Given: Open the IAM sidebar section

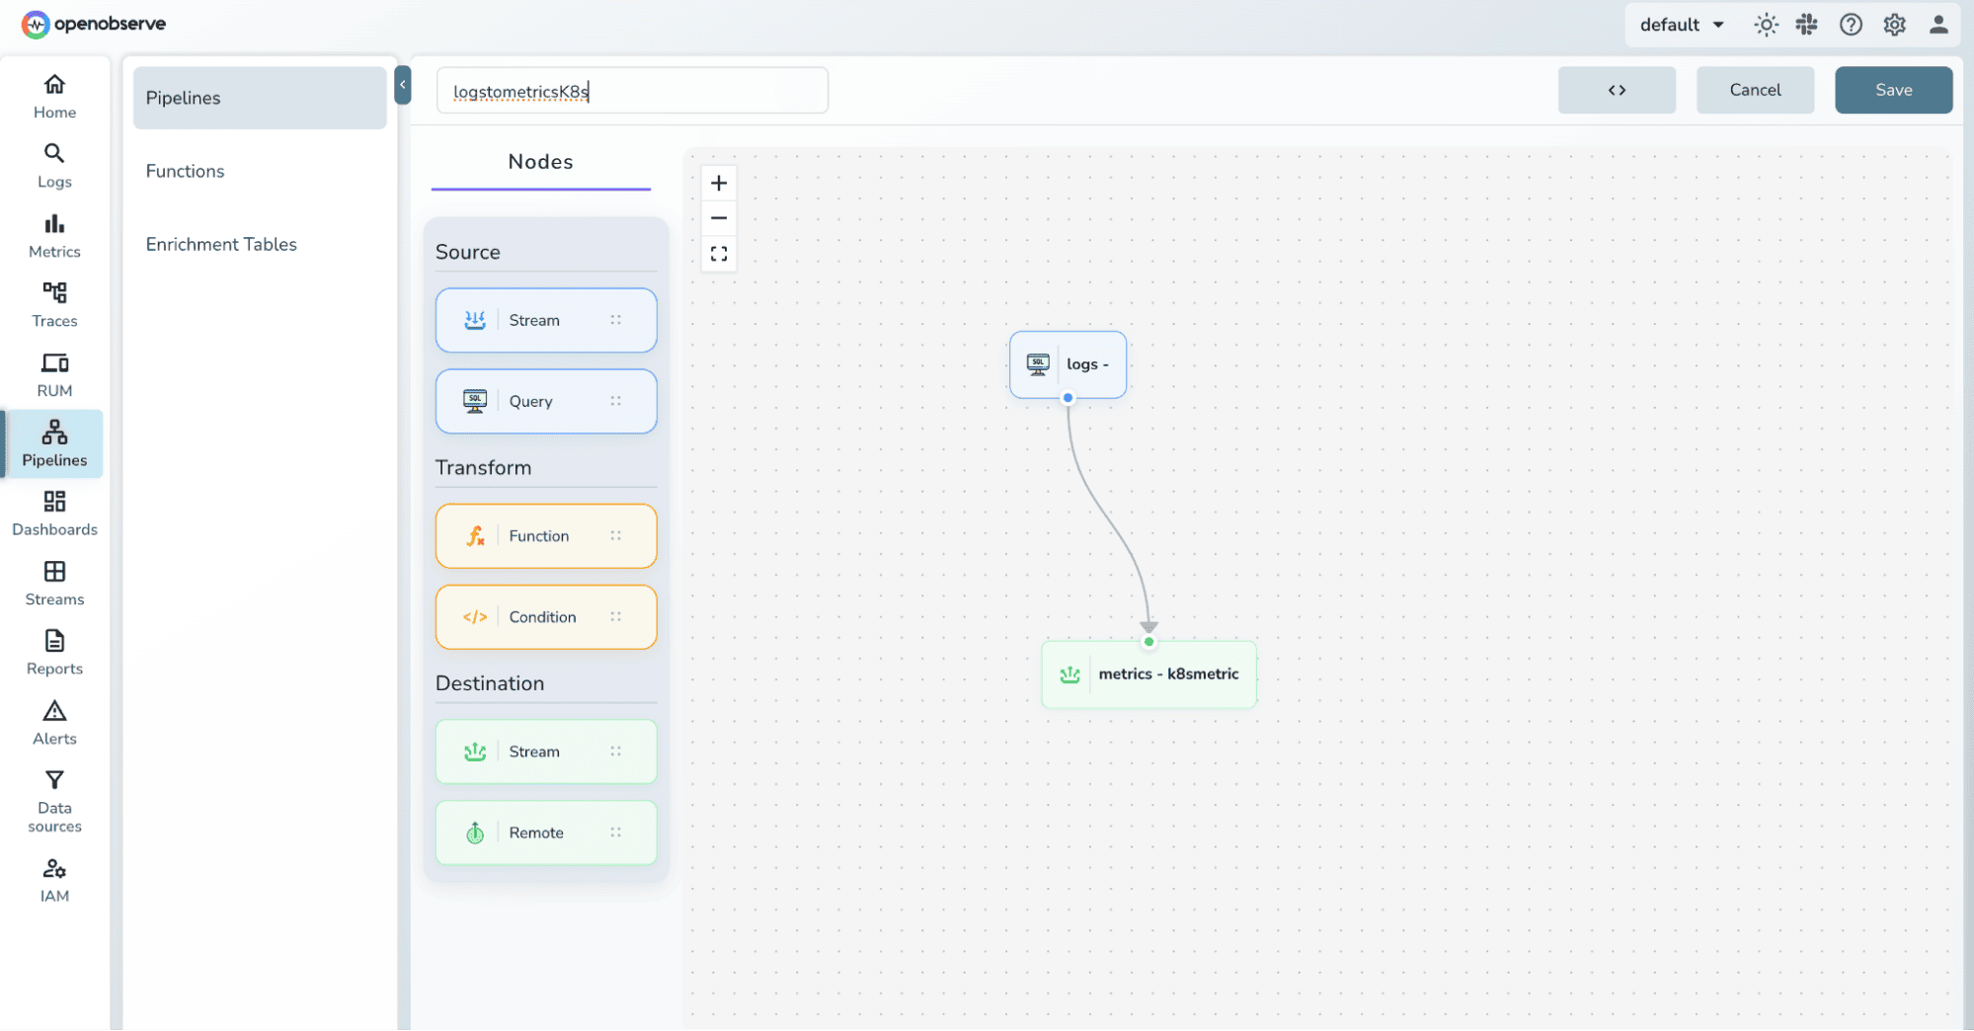Looking at the screenshot, I should [x=54, y=878].
